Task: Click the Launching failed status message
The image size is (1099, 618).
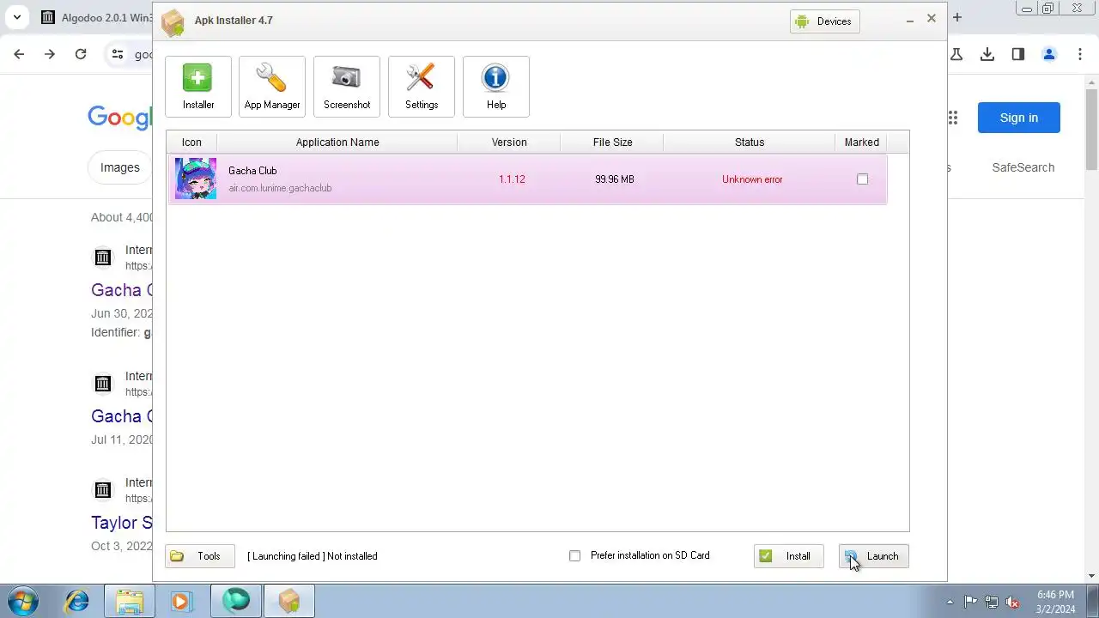Action: coord(313,556)
